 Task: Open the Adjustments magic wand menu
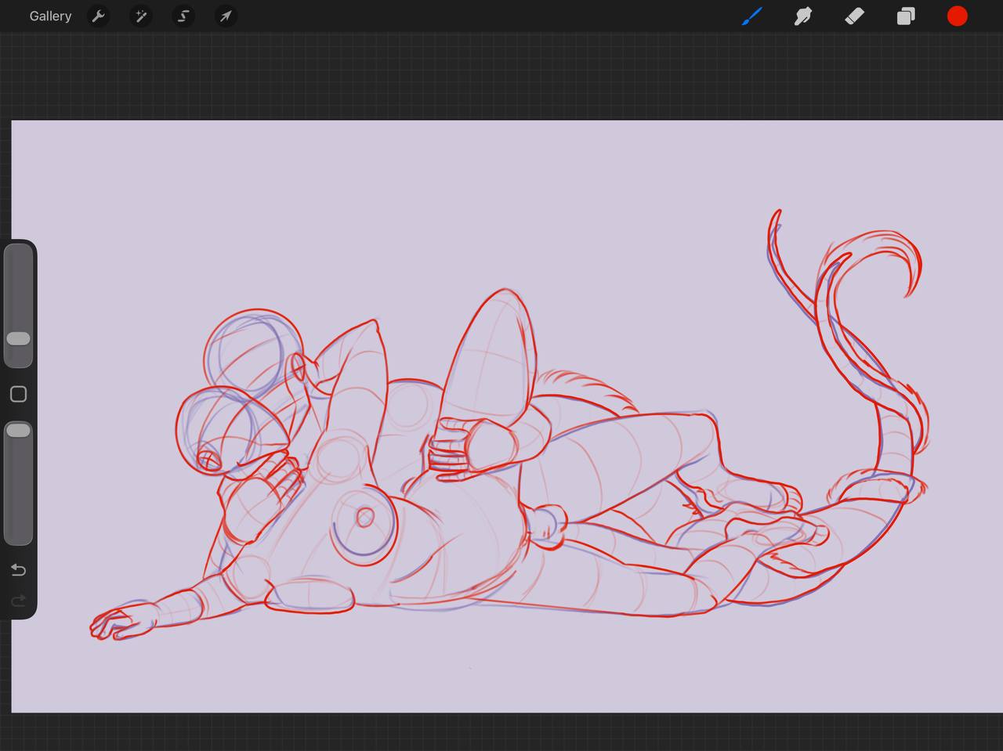pyautogui.click(x=141, y=16)
